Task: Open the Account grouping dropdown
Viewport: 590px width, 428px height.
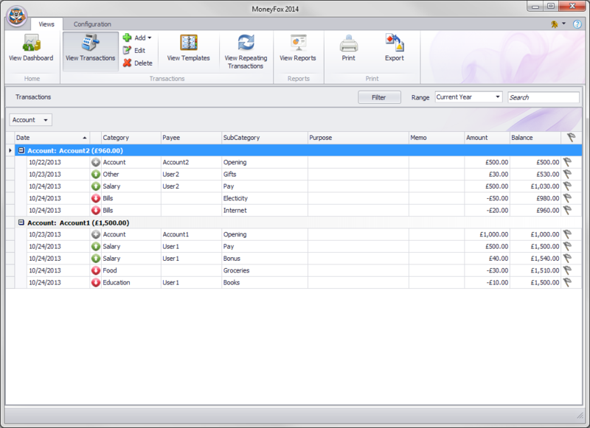Action: tap(30, 120)
